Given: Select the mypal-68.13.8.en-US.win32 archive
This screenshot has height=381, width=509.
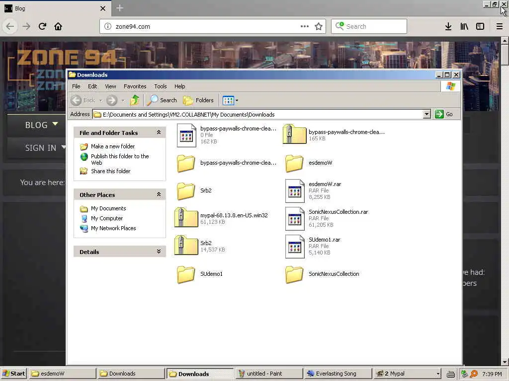Looking at the screenshot, I should 221,218.
